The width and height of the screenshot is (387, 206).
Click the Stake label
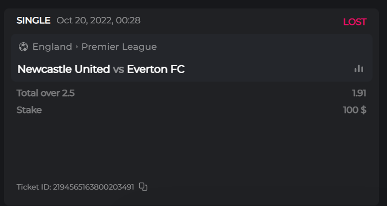point(29,110)
